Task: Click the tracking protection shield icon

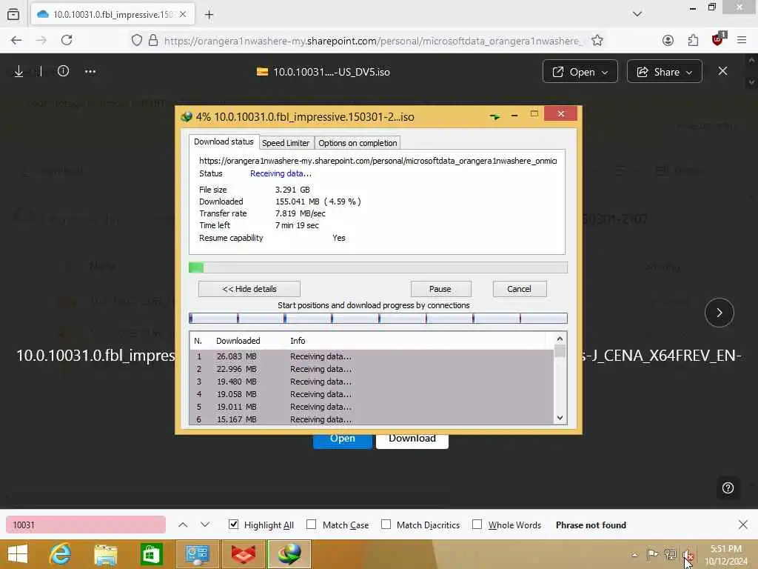Action: tap(137, 40)
